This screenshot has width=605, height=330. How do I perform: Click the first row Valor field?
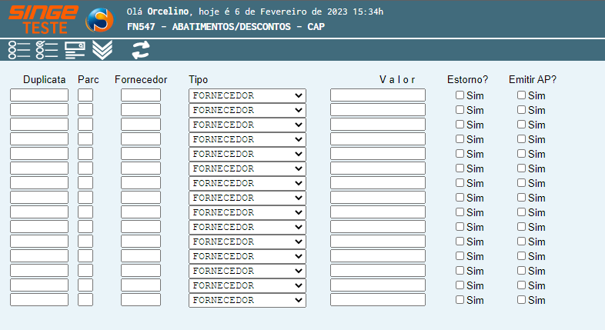377,95
